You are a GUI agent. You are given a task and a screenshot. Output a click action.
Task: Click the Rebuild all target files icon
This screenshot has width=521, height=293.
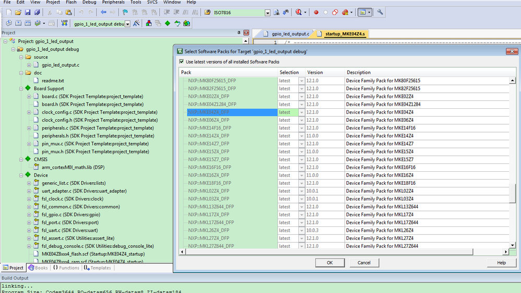pyautogui.click(x=28, y=23)
